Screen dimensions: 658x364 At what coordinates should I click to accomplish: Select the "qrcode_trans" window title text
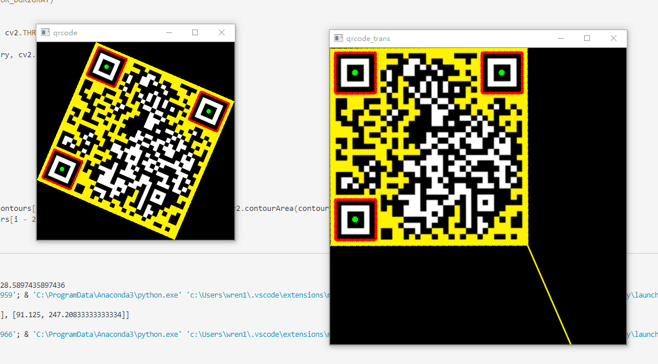[x=368, y=39]
